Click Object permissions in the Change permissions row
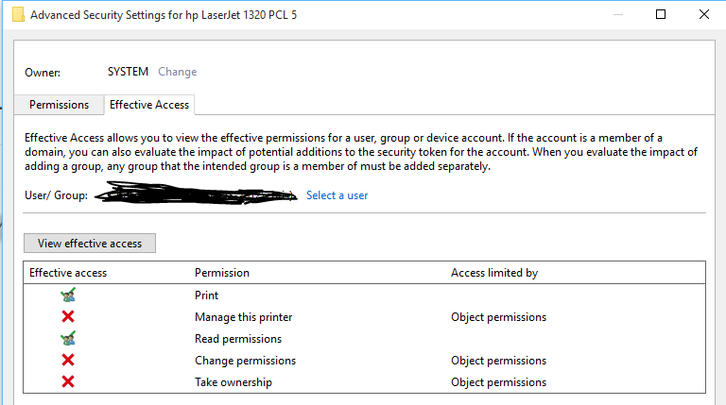726x405 pixels. click(x=498, y=361)
